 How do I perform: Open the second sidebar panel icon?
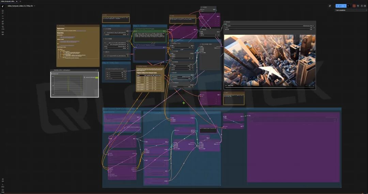(x=3, y=16)
